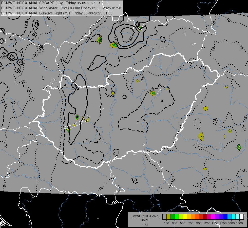This screenshot has width=248, height=228.
Task: Pick the pink-magenta legend swatch
Action: click(x=209, y=217)
